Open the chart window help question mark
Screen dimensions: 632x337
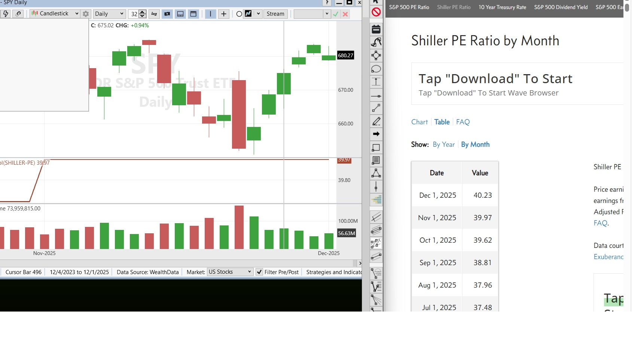click(327, 2)
